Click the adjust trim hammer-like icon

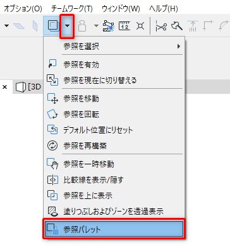(x=176, y=26)
